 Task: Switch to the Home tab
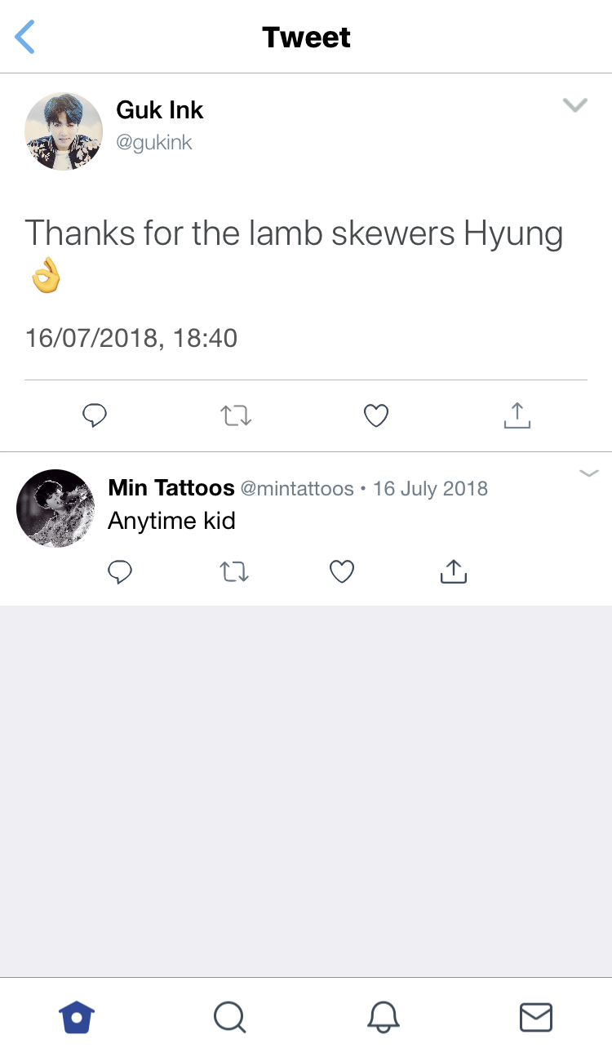(x=77, y=1017)
